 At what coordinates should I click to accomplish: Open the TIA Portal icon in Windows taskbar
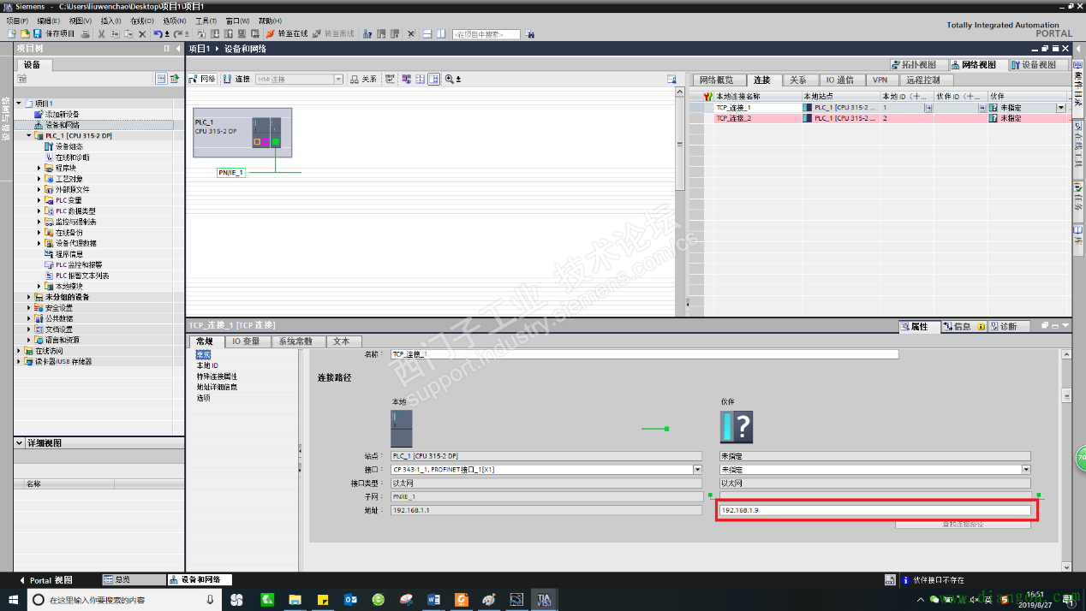[x=544, y=600]
